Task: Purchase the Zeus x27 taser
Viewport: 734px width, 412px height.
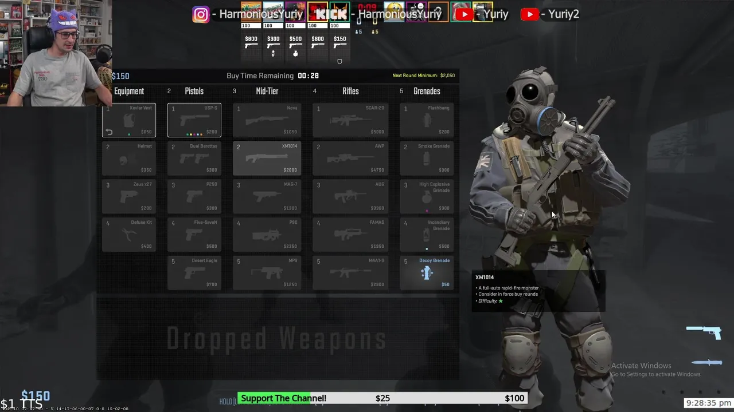Action: pyautogui.click(x=129, y=197)
